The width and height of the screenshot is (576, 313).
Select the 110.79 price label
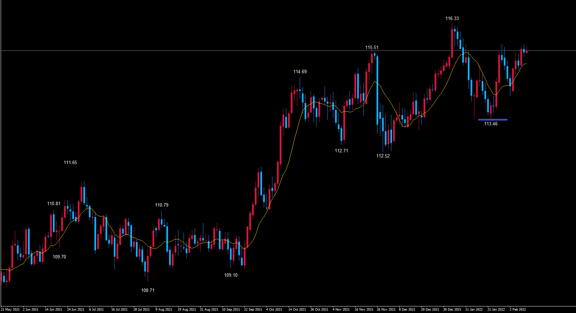point(161,205)
